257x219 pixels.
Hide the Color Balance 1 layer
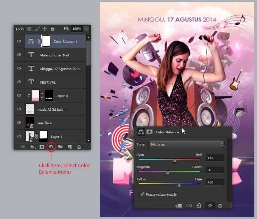pos(19,41)
